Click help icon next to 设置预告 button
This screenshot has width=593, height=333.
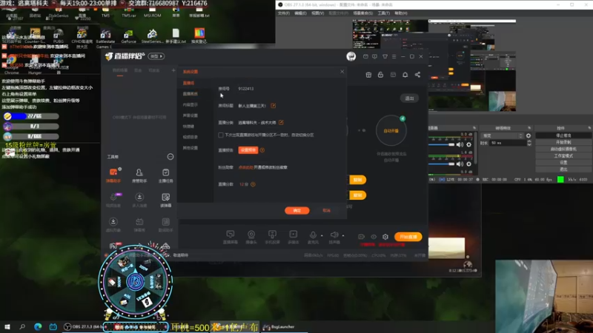[262, 150]
